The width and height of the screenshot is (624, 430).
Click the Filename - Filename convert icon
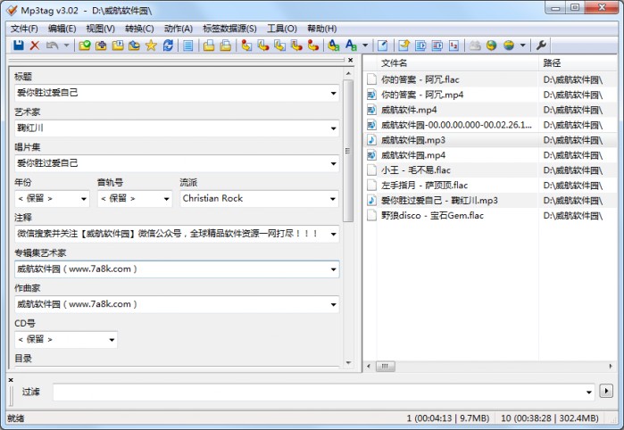tap(279, 45)
